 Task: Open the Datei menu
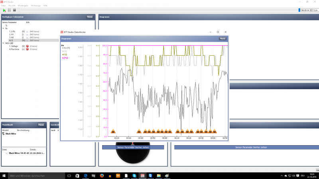pyautogui.click(x=4, y=6)
